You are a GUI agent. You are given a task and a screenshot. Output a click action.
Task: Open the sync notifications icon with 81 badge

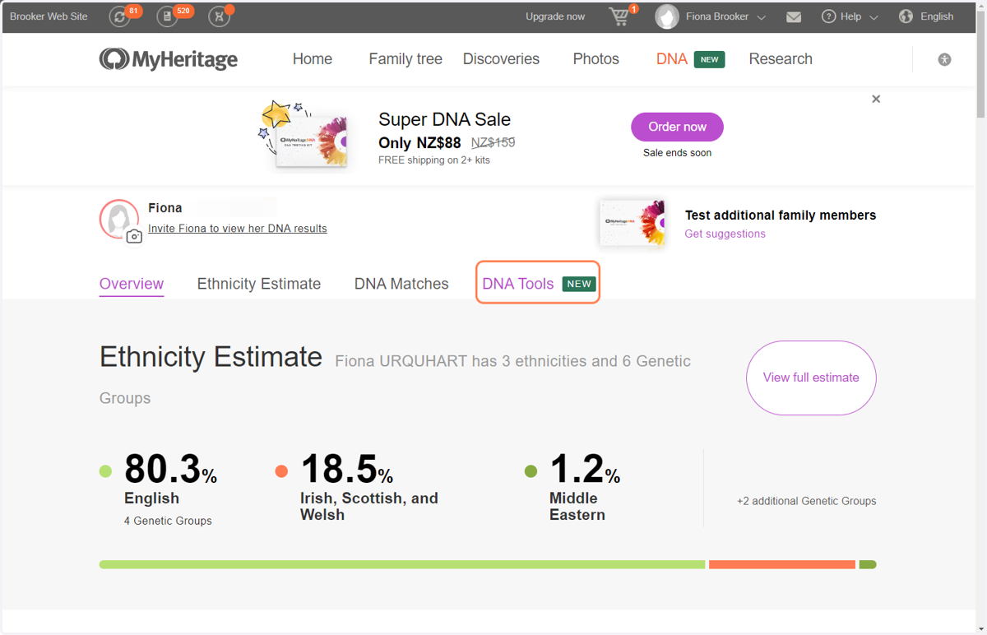(120, 16)
